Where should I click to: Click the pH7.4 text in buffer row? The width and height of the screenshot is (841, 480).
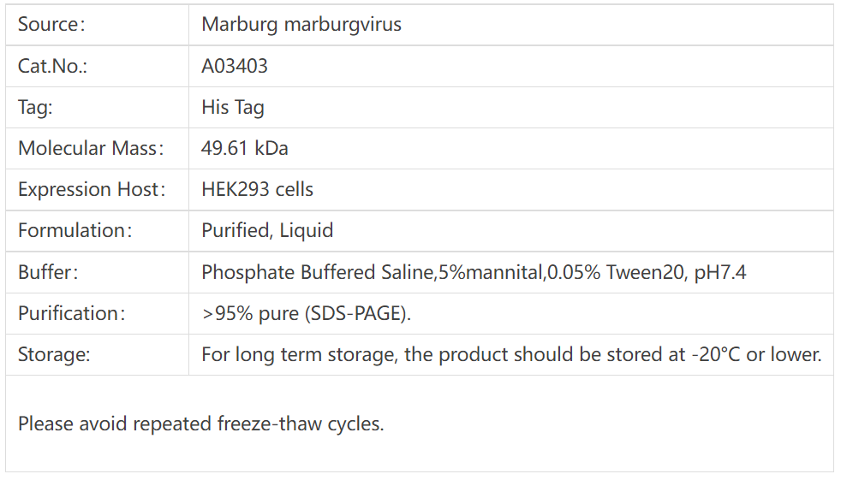point(719,273)
